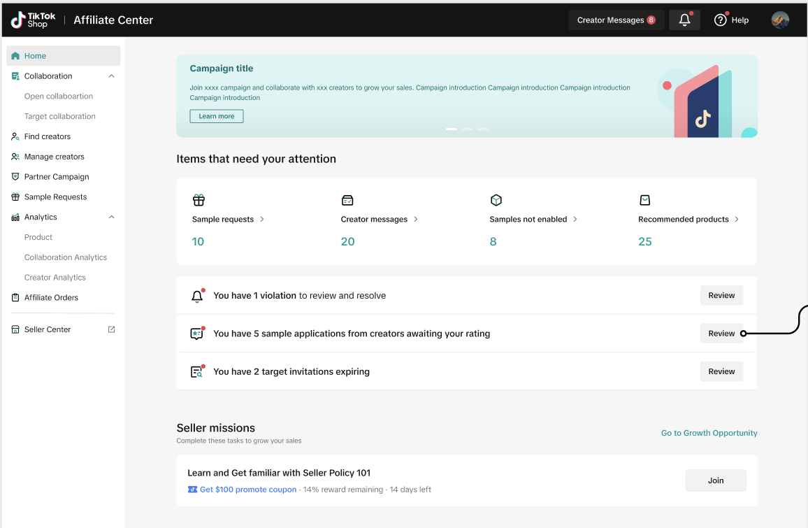Select Target collaboration submenu item
808x528 pixels.
[x=59, y=117]
